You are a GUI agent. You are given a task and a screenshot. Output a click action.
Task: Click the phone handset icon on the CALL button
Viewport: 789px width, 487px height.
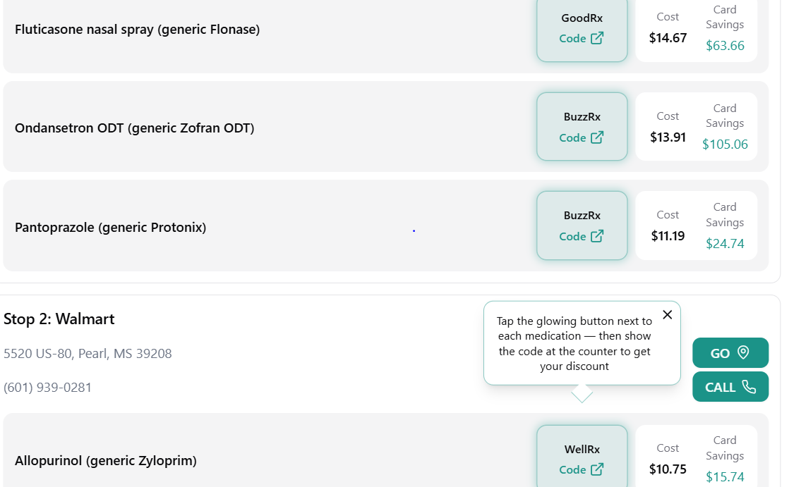(749, 387)
